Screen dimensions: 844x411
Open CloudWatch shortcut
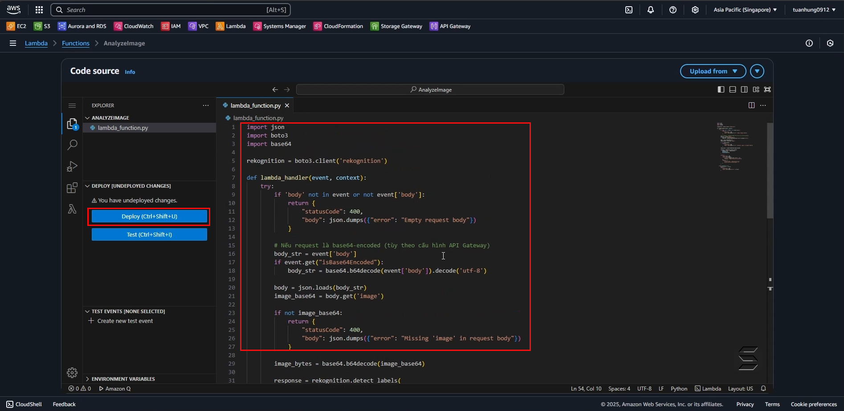134,26
